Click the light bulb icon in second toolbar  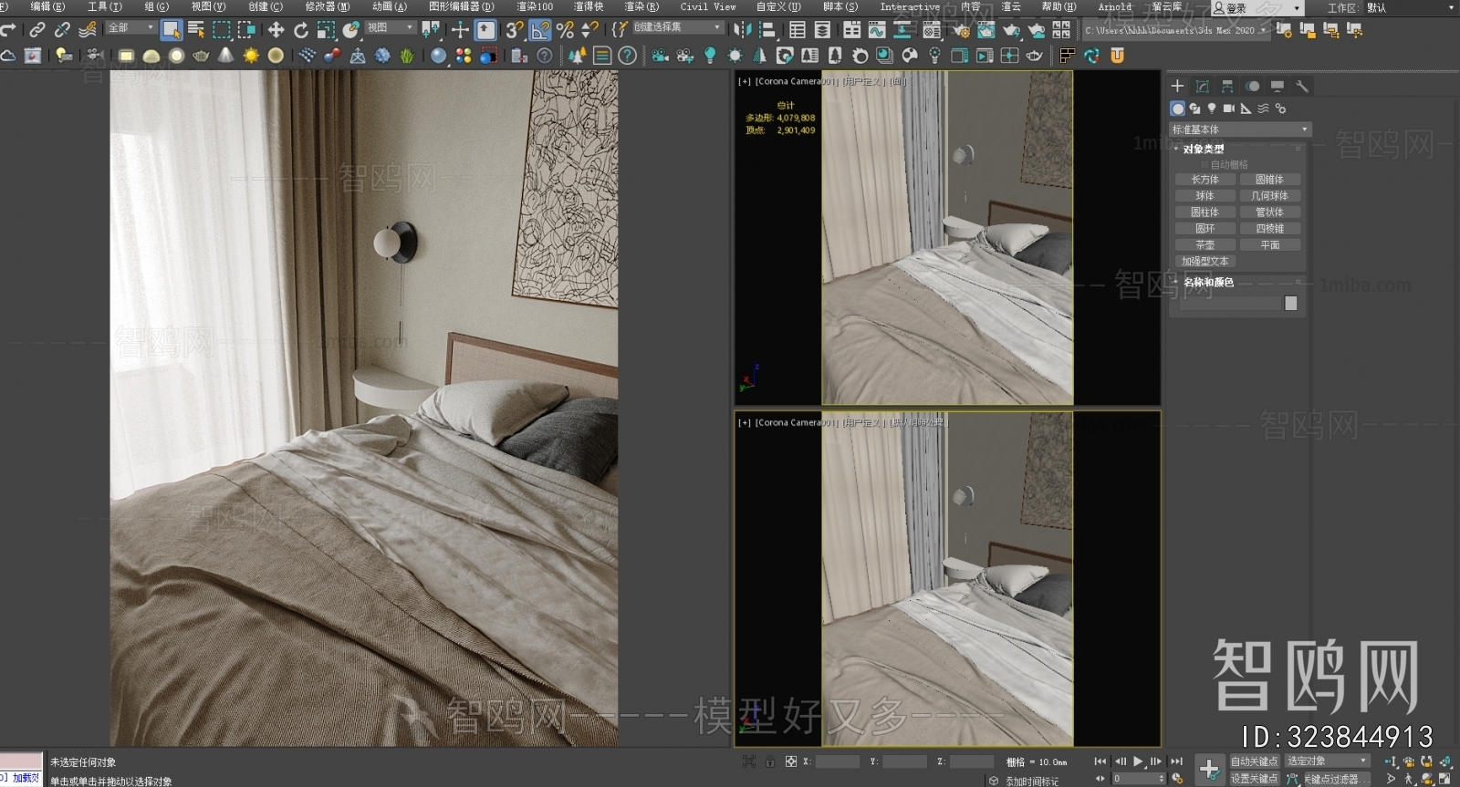coord(710,56)
